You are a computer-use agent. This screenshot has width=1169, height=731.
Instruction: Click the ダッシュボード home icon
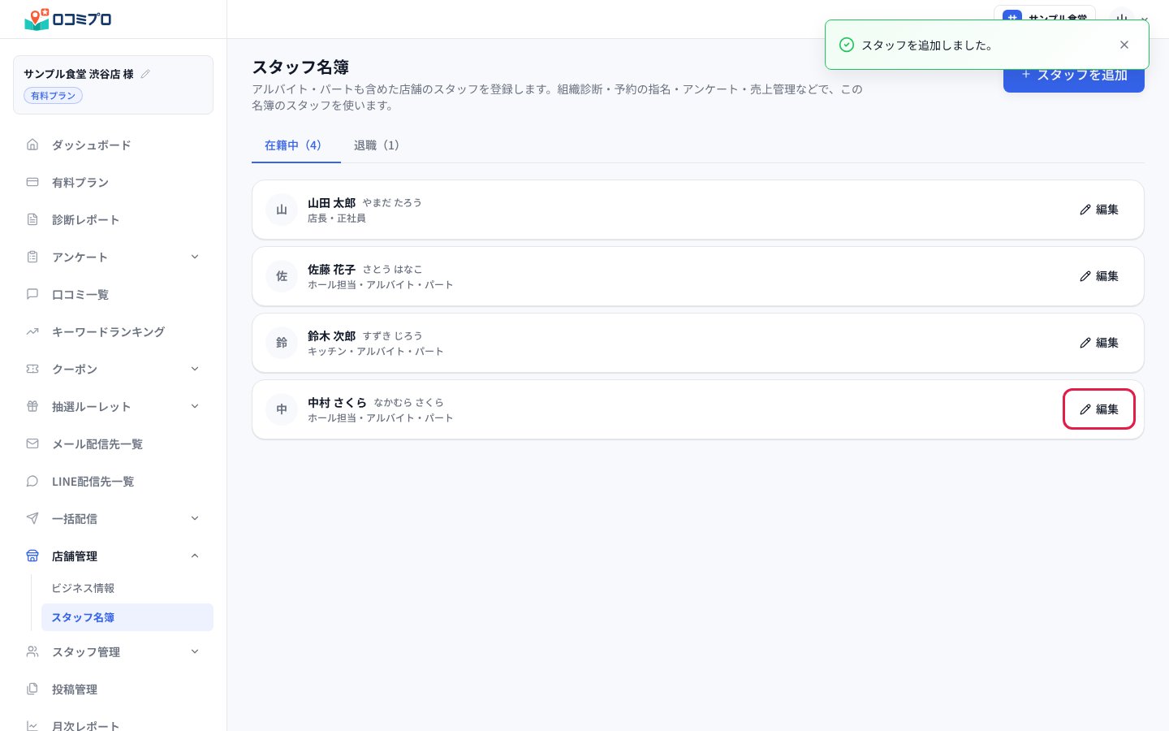click(x=32, y=145)
